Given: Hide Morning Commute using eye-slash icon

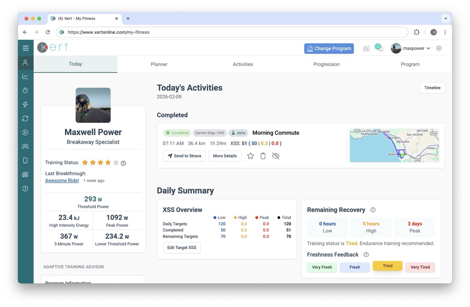Looking at the screenshot, I should (276, 156).
